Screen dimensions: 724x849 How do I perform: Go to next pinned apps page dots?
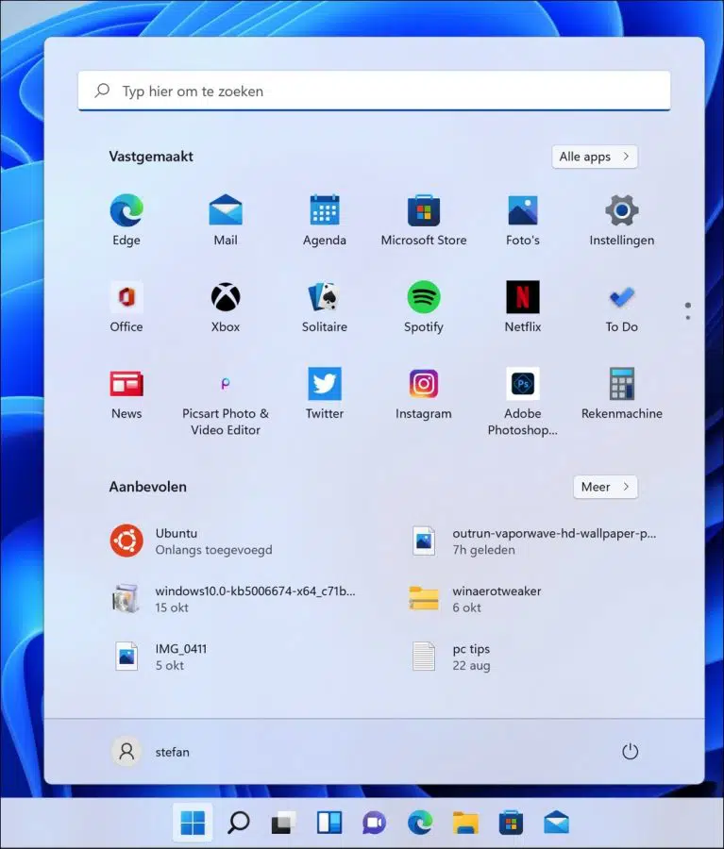688,310
